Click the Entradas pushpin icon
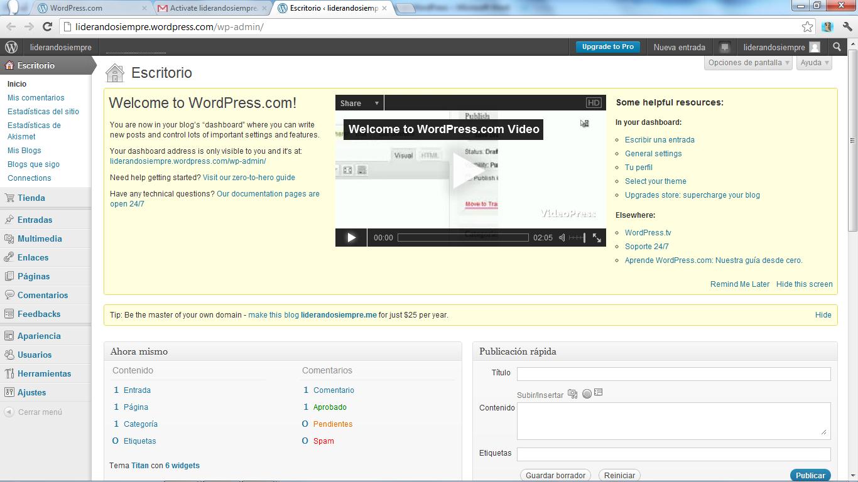This screenshot has width=858, height=482. pos(9,220)
